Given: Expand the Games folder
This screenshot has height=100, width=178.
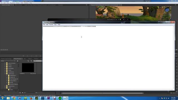Looking at the screenshot, I should pyautogui.click(x=5, y=67).
